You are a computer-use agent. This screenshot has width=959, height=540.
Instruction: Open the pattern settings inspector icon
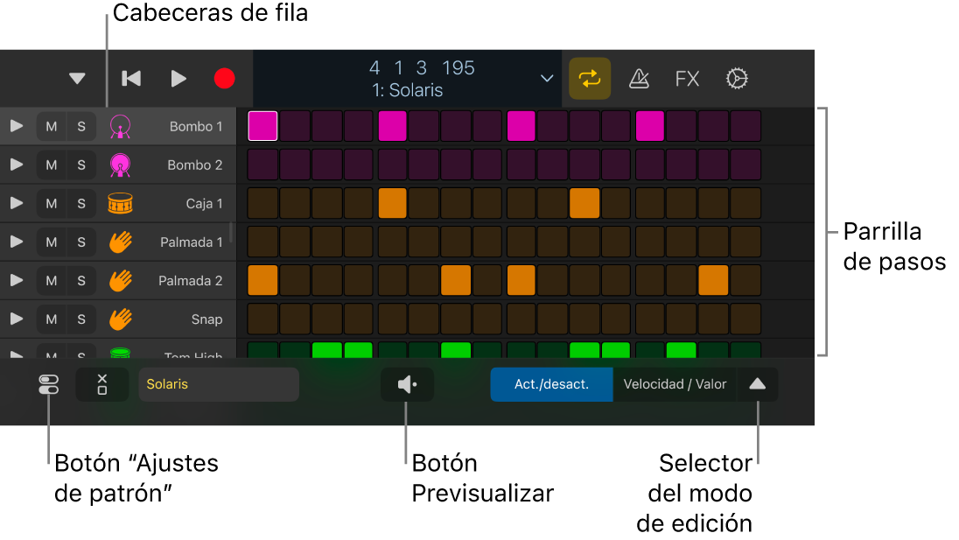(x=49, y=384)
